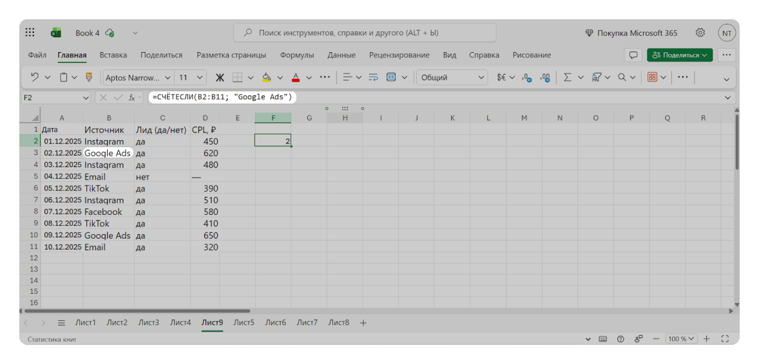This screenshot has height=364, width=759.
Task: Click the increase decimal places icon
Action: click(526, 77)
